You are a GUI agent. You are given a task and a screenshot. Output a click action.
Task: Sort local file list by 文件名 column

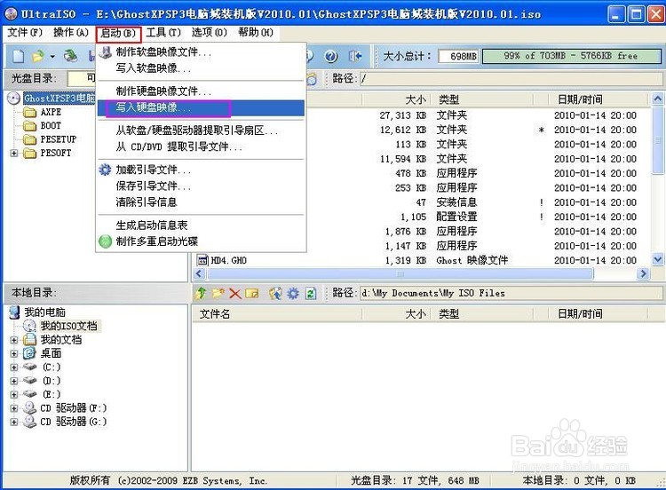click(x=277, y=314)
